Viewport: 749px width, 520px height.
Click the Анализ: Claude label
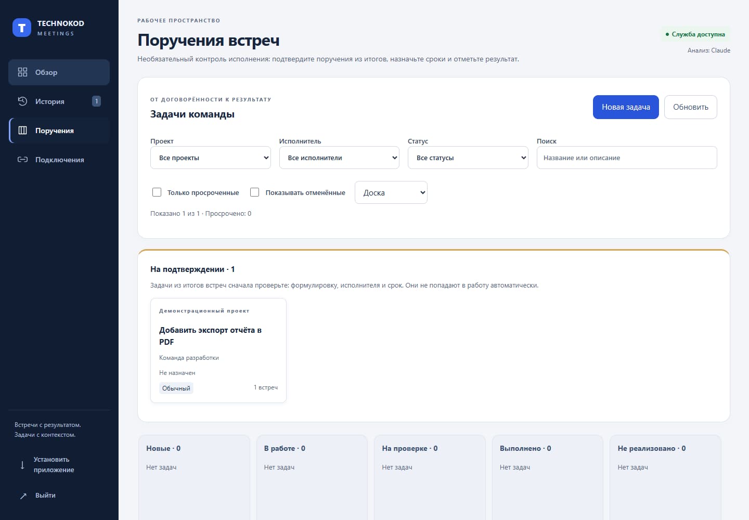(709, 50)
